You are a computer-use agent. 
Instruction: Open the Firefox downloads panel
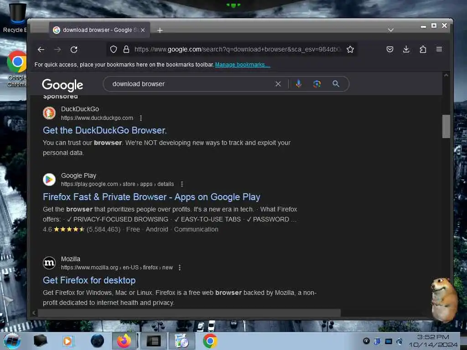406,49
